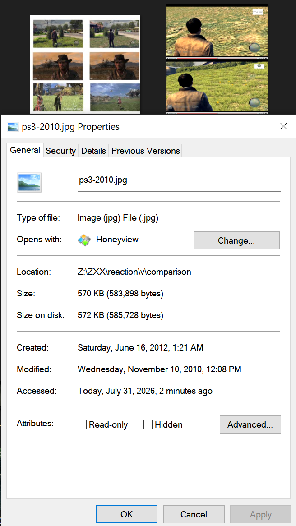
Task: Select the Previous Versions tab
Action: [x=146, y=151]
